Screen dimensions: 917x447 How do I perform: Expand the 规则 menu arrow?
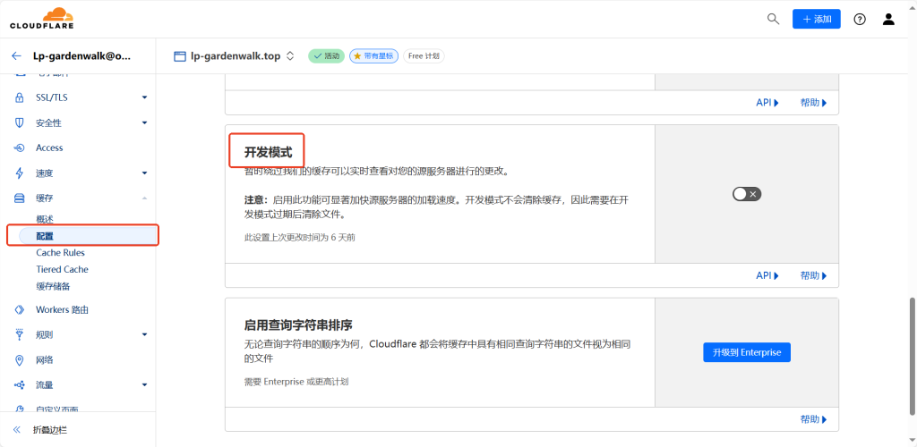click(x=144, y=334)
